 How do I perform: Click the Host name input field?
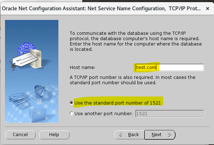click(x=169, y=67)
